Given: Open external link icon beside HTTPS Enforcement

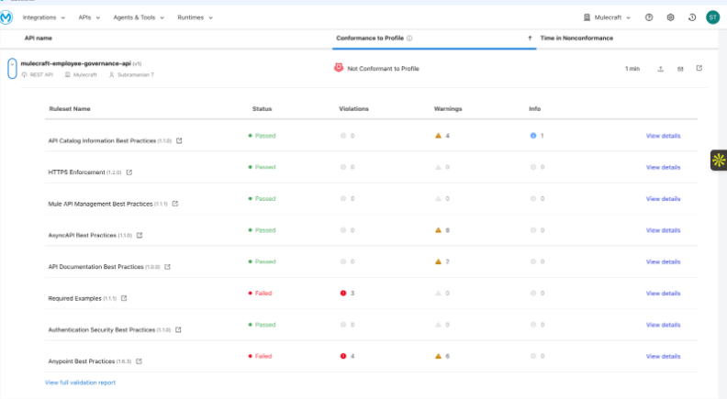Looking at the screenshot, I should tap(129, 172).
